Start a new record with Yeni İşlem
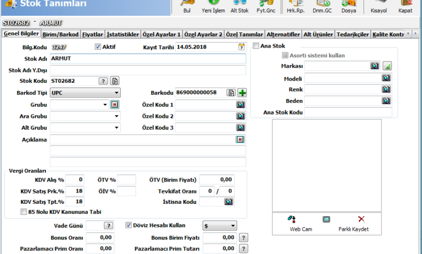Image resolution: width=422 pixels, height=254 pixels. coord(214,6)
